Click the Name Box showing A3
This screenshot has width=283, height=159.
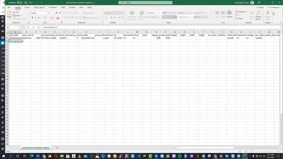14,27
